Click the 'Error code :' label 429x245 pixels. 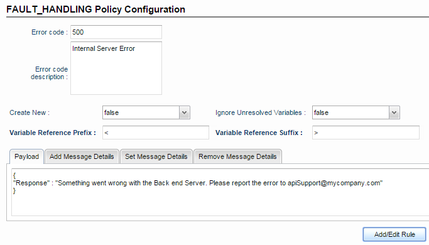(50, 32)
